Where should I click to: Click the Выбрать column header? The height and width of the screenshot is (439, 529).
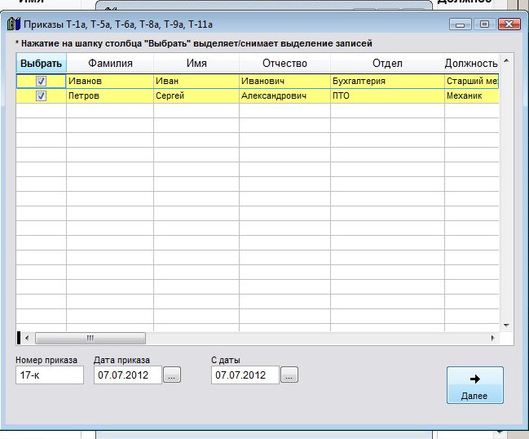point(41,64)
